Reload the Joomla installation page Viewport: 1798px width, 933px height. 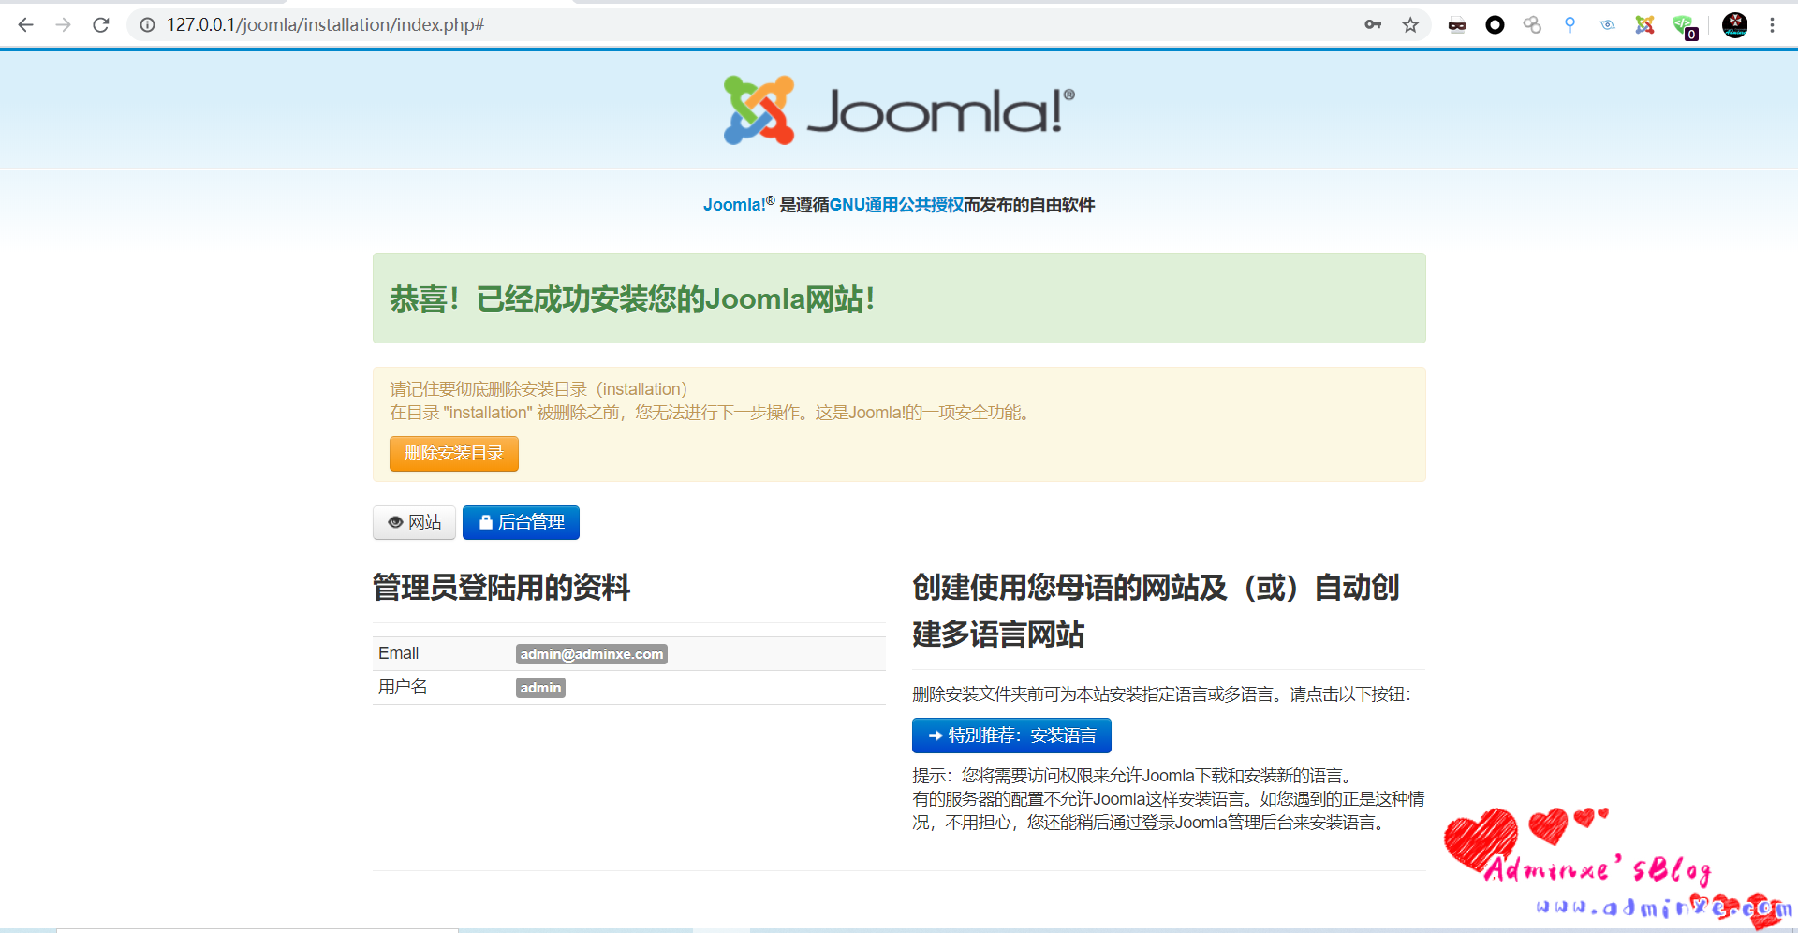(101, 25)
